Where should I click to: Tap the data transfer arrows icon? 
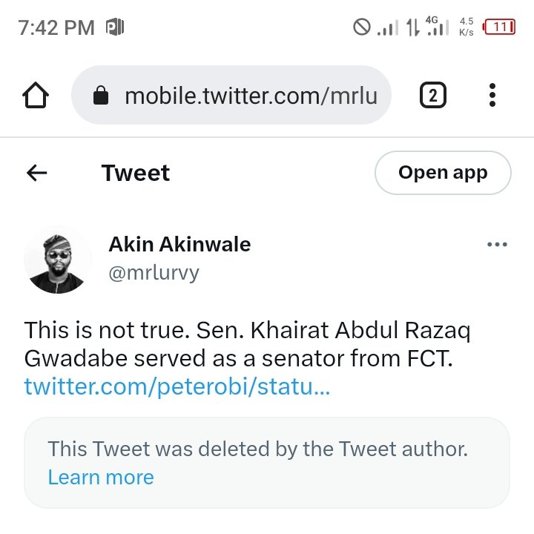pos(412,27)
